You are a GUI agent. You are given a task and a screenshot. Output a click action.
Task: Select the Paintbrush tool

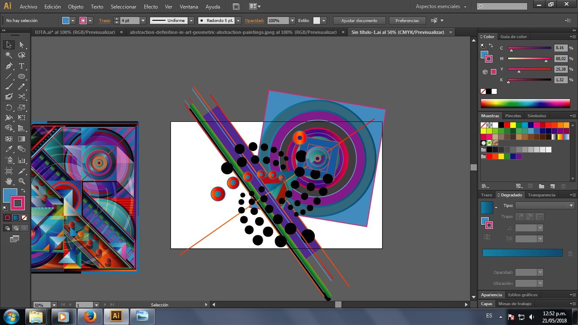9,87
